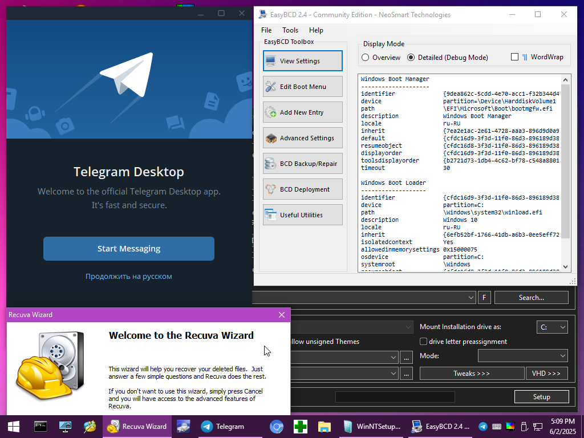Click the Продолжить на русском link

(x=129, y=277)
